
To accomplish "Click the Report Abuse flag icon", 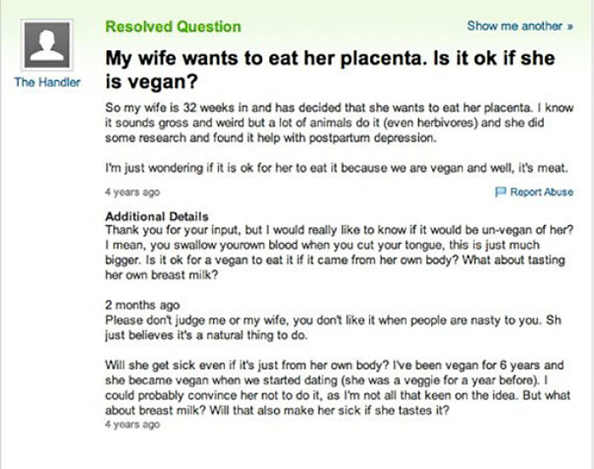I will point(501,192).
